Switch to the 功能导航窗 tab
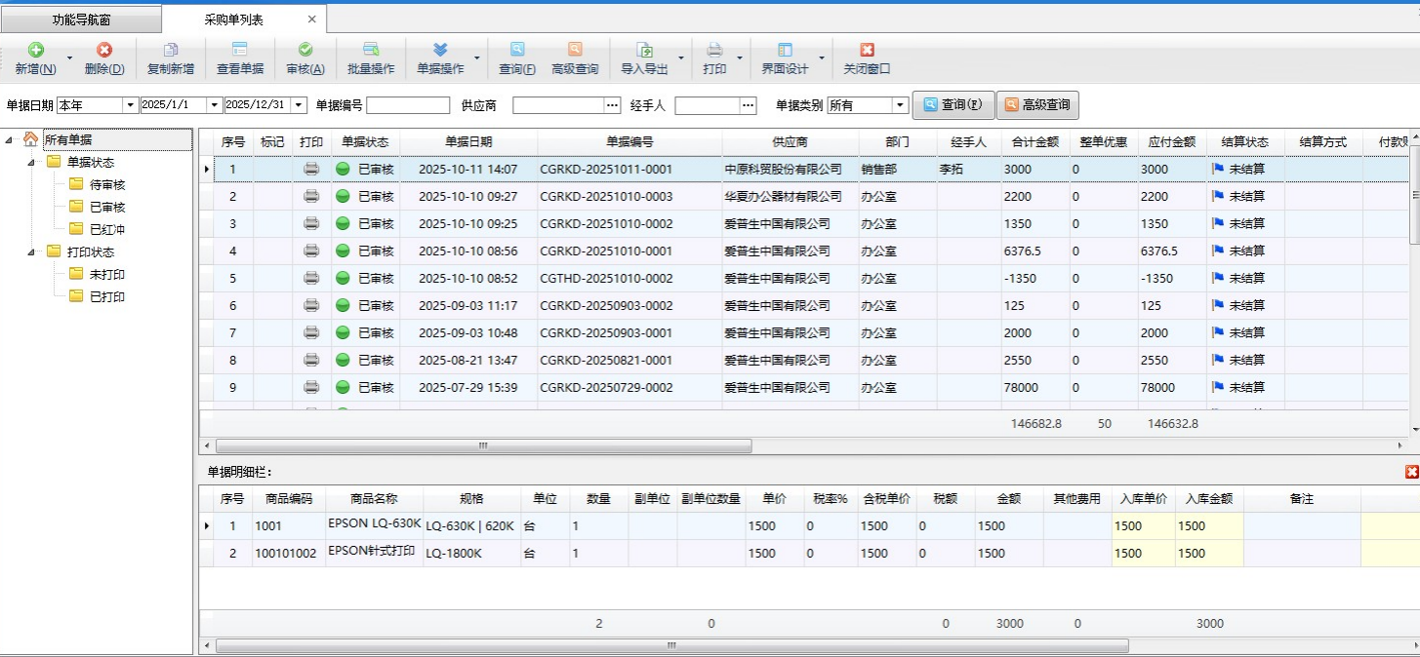Image resolution: width=1420 pixels, height=657 pixels. coord(81,19)
